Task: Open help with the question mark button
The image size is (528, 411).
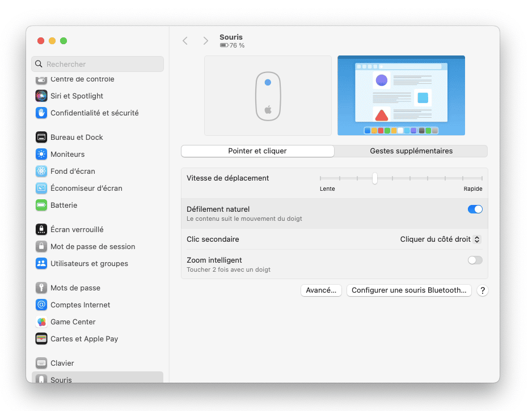Action: coord(483,290)
